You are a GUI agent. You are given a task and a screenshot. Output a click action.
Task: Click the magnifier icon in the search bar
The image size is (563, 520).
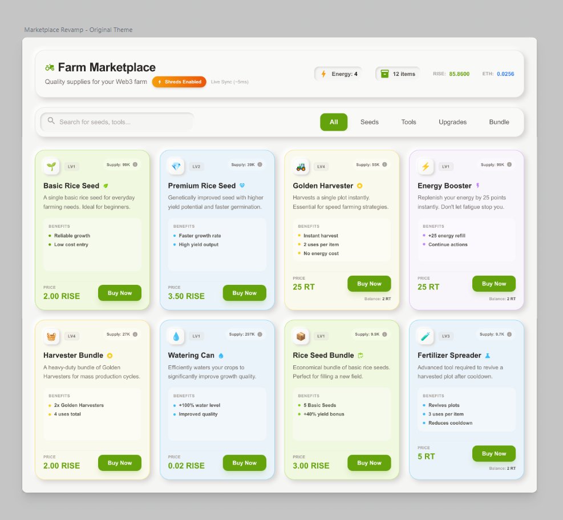click(51, 121)
